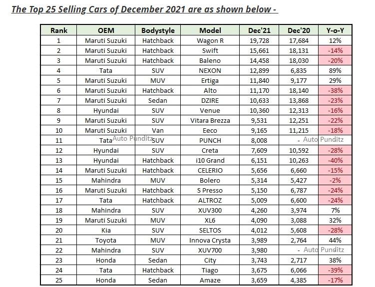375x287 pixels.
Task: Select the Vitara Brezza cell
Action: (210, 120)
